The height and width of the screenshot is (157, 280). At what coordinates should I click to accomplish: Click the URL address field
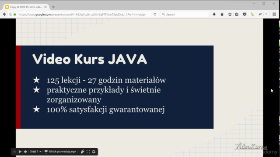[82, 14]
